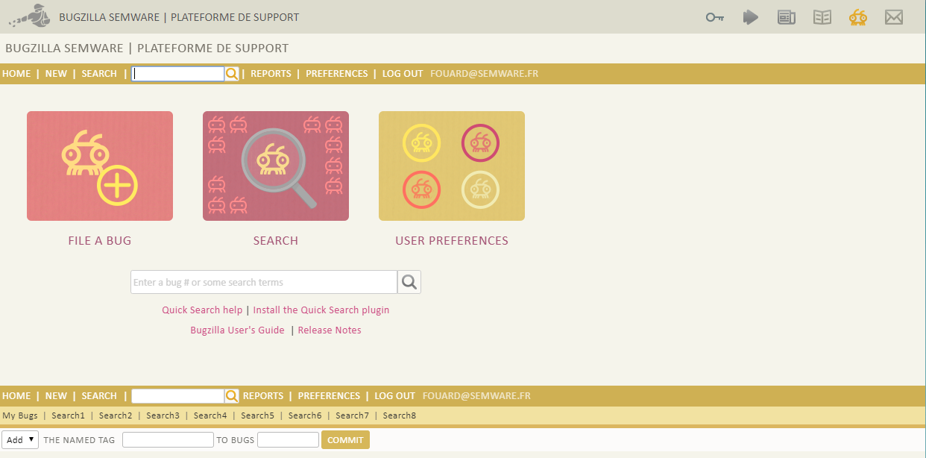Click the named tag input field

[x=168, y=440]
